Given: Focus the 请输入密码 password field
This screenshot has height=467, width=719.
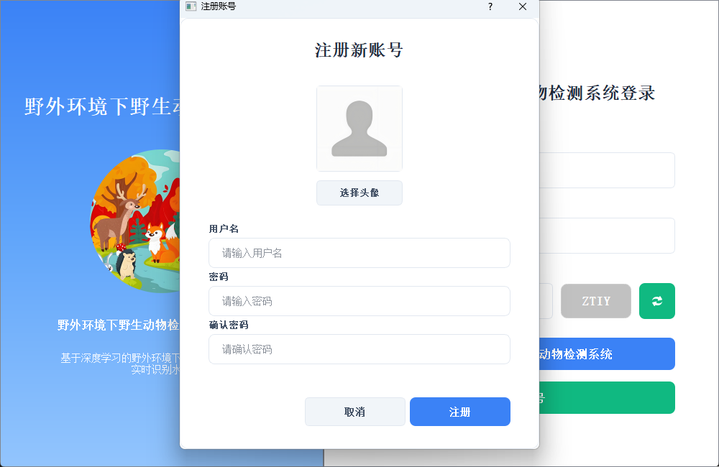Looking at the screenshot, I should pos(359,301).
